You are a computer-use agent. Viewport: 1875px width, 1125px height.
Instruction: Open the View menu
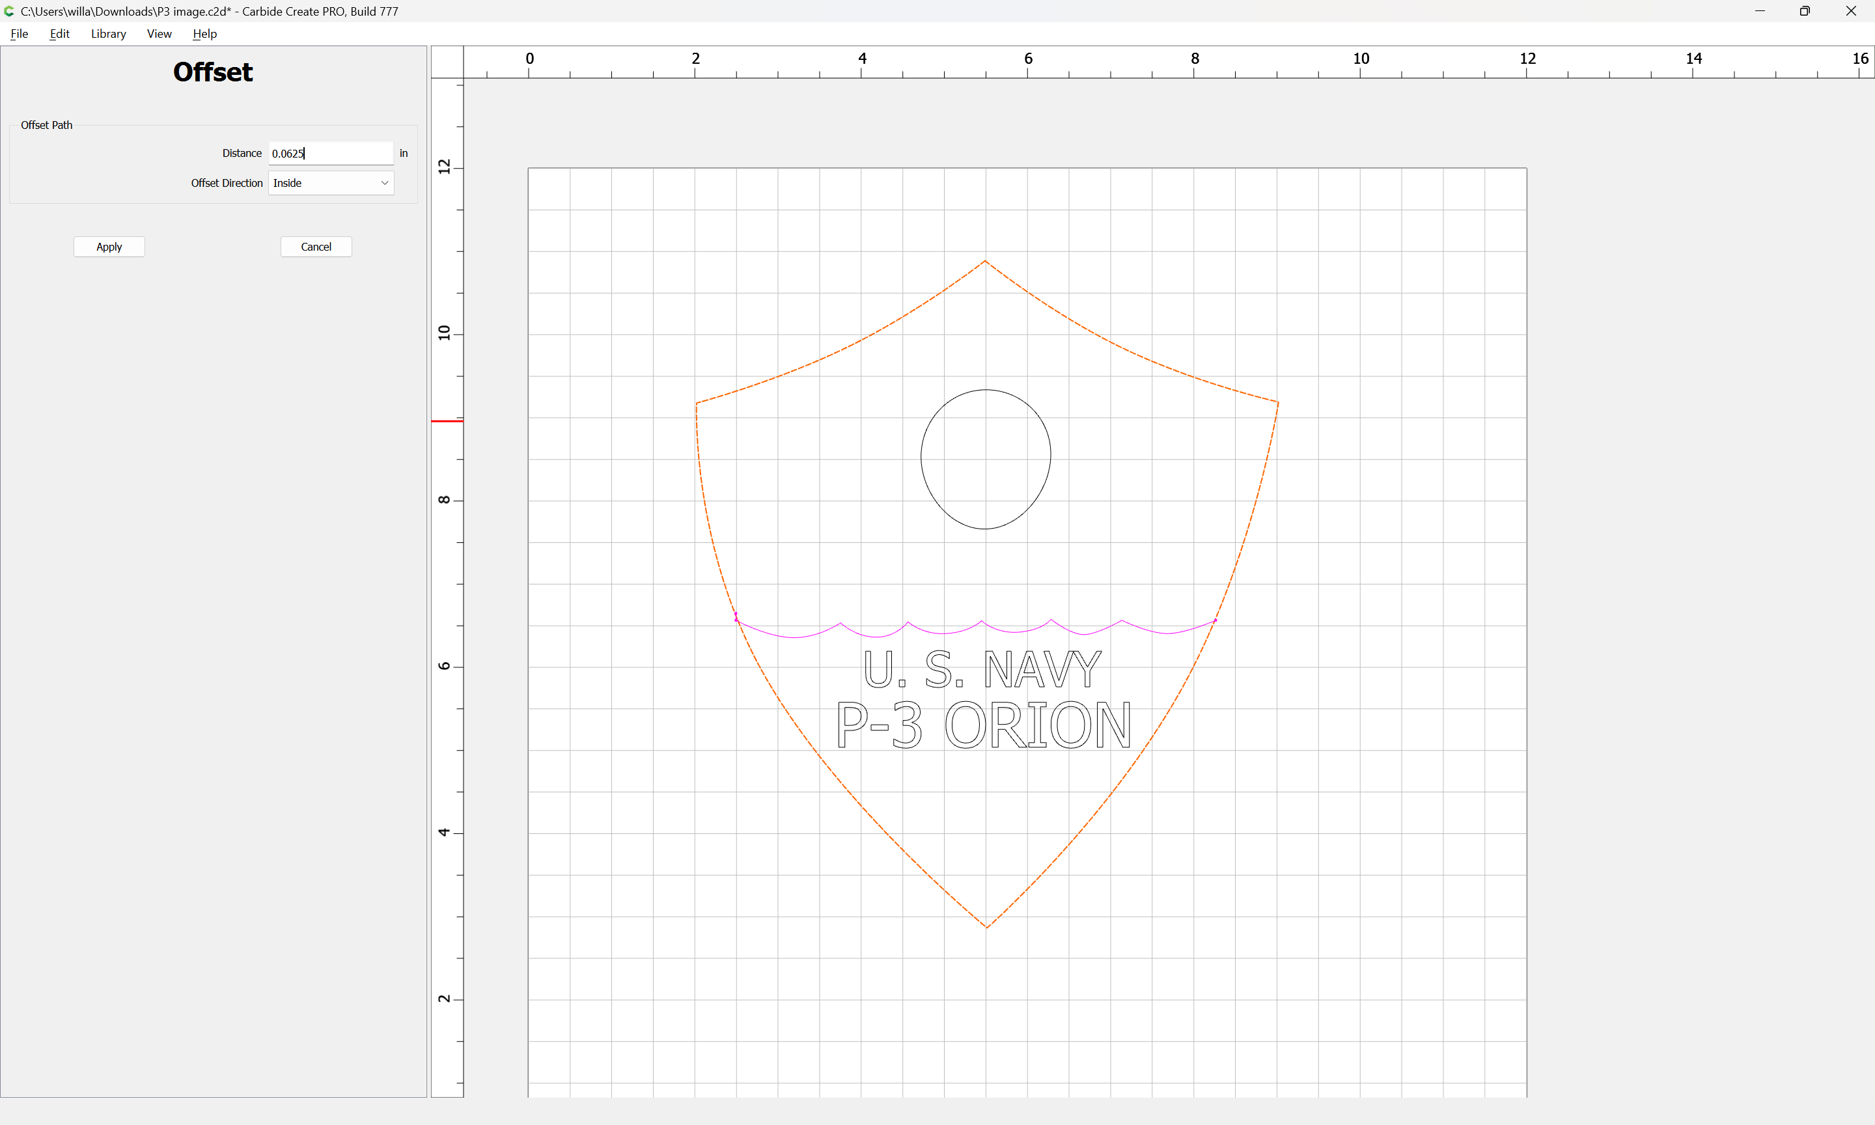coord(158,33)
